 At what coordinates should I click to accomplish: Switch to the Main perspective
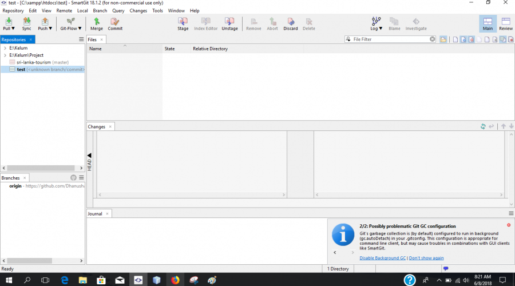tap(488, 23)
